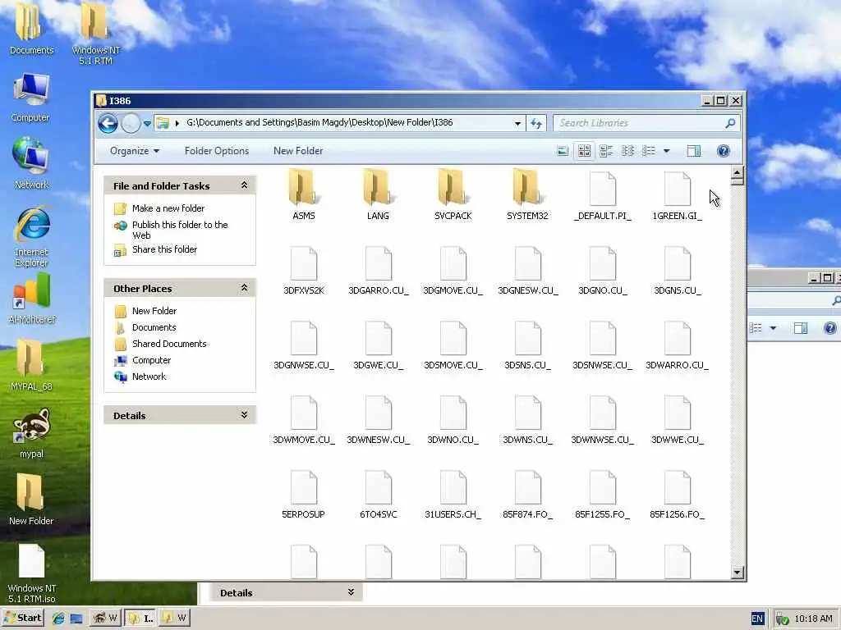Viewport: 841px width, 630px height.
Task: Click the EN language indicator
Action: [756, 619]
